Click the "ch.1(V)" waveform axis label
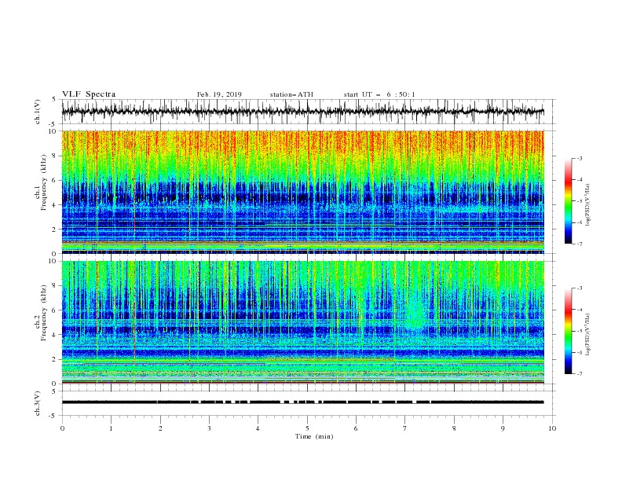The image size is (622, 481). tap(38, 112)
